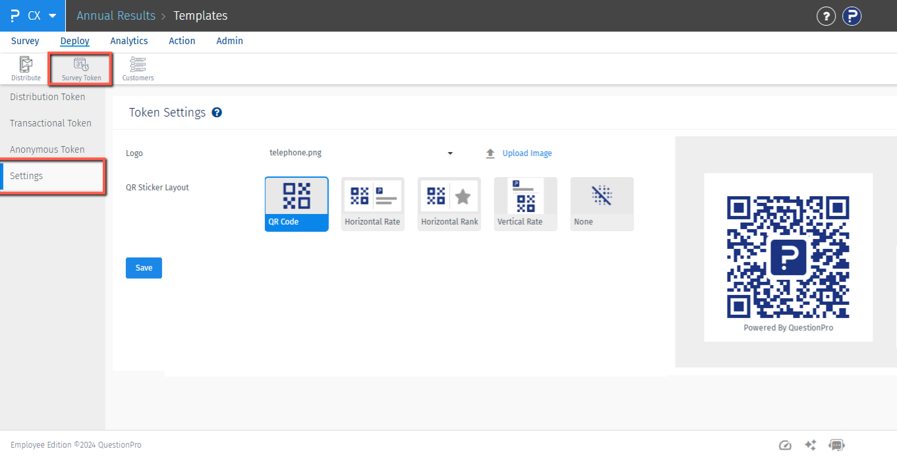
Task: Click the help question mark in header
Action: click(826, 16)
